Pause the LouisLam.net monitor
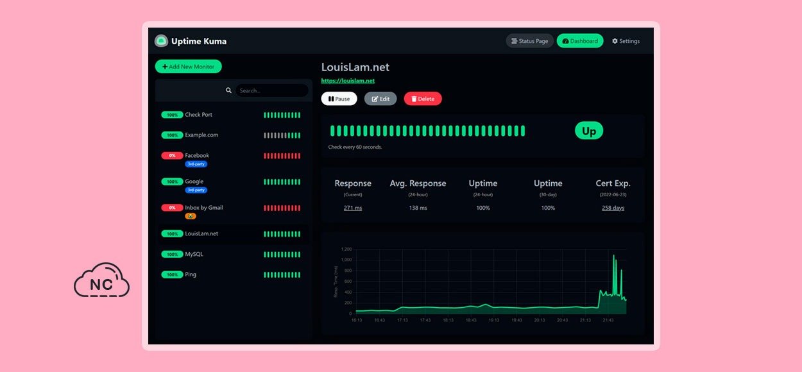This screenshot has height=372, width=802. click(x=339, y=99)
